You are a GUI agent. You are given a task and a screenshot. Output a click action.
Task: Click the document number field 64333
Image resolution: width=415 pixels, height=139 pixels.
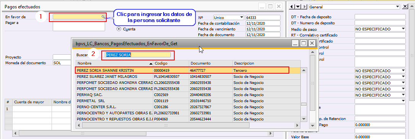coord(263,17)
